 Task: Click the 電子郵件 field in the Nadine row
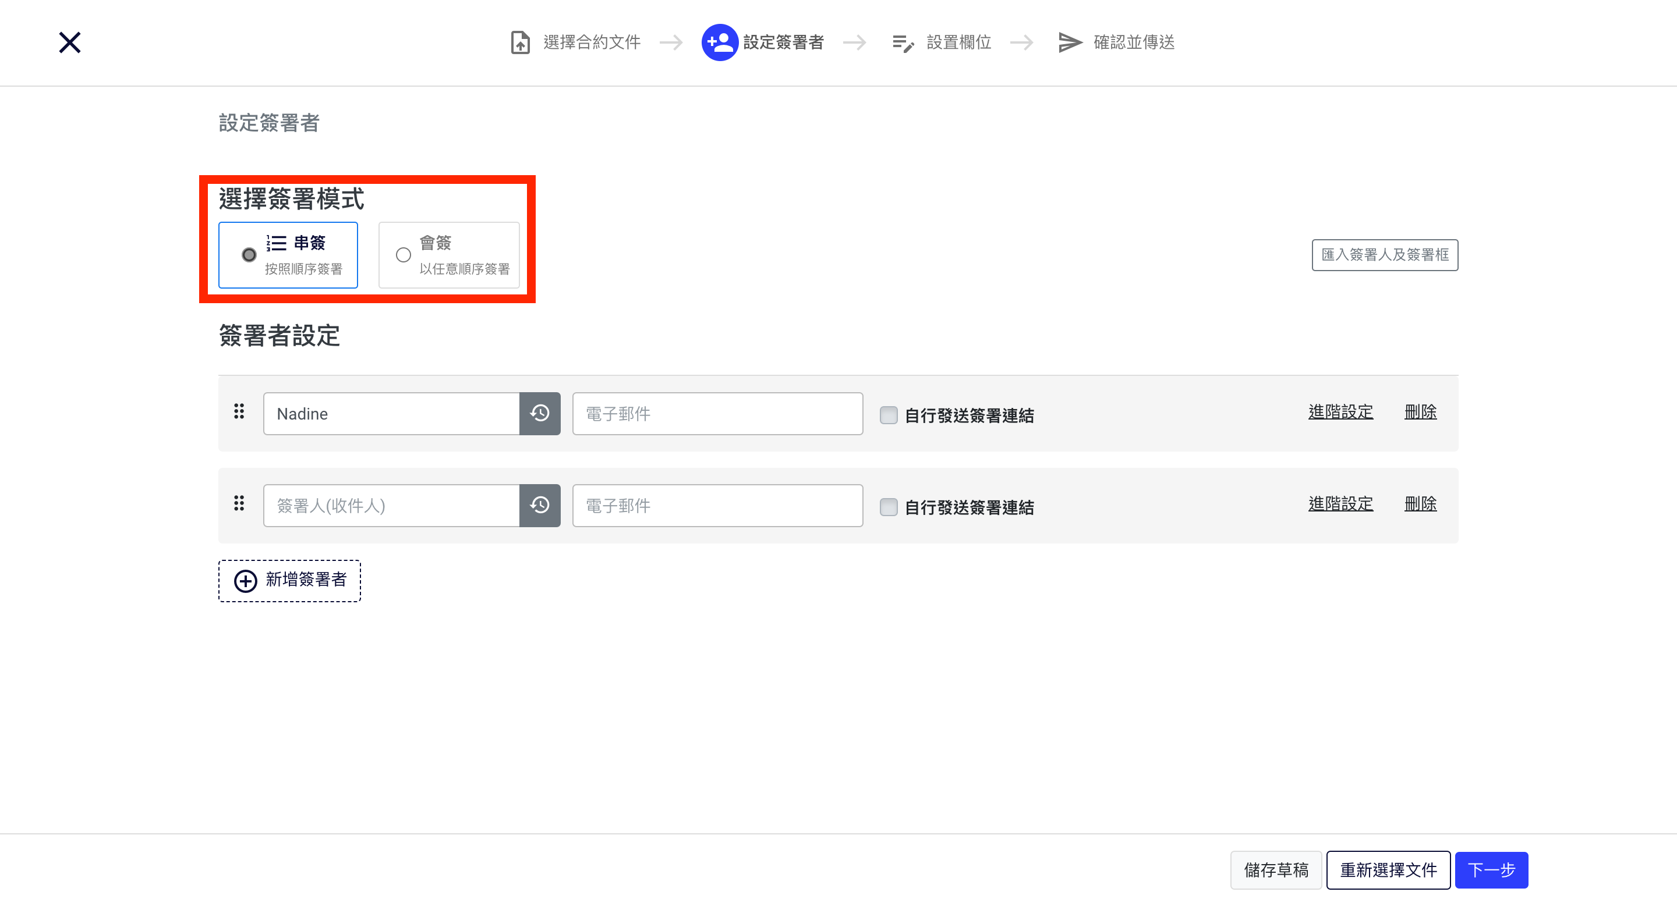point(717,414)
